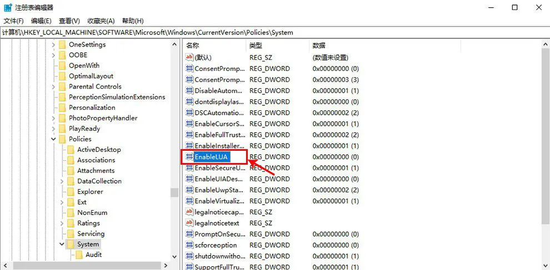The width and height of the screenshot is (550, 270).
Task: Open the 文件(F) menu
Action: click(x=13, y=21)
